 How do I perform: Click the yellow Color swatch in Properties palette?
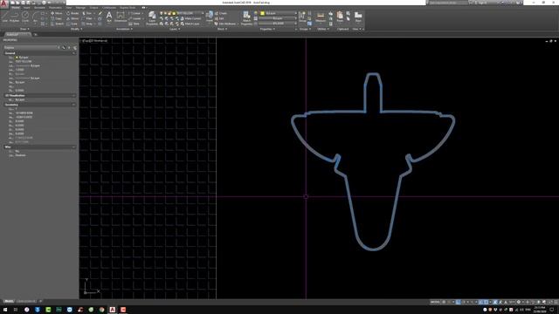click(x=17, y=58)
